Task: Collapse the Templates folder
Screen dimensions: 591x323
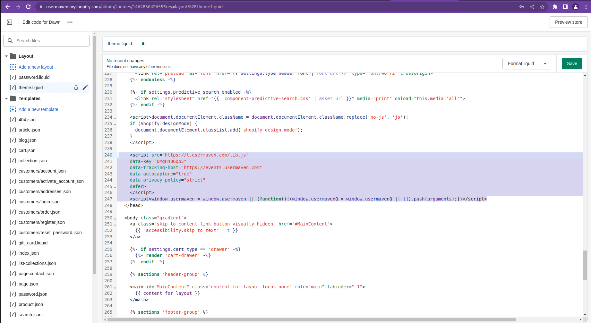Action: click(6, 98)
